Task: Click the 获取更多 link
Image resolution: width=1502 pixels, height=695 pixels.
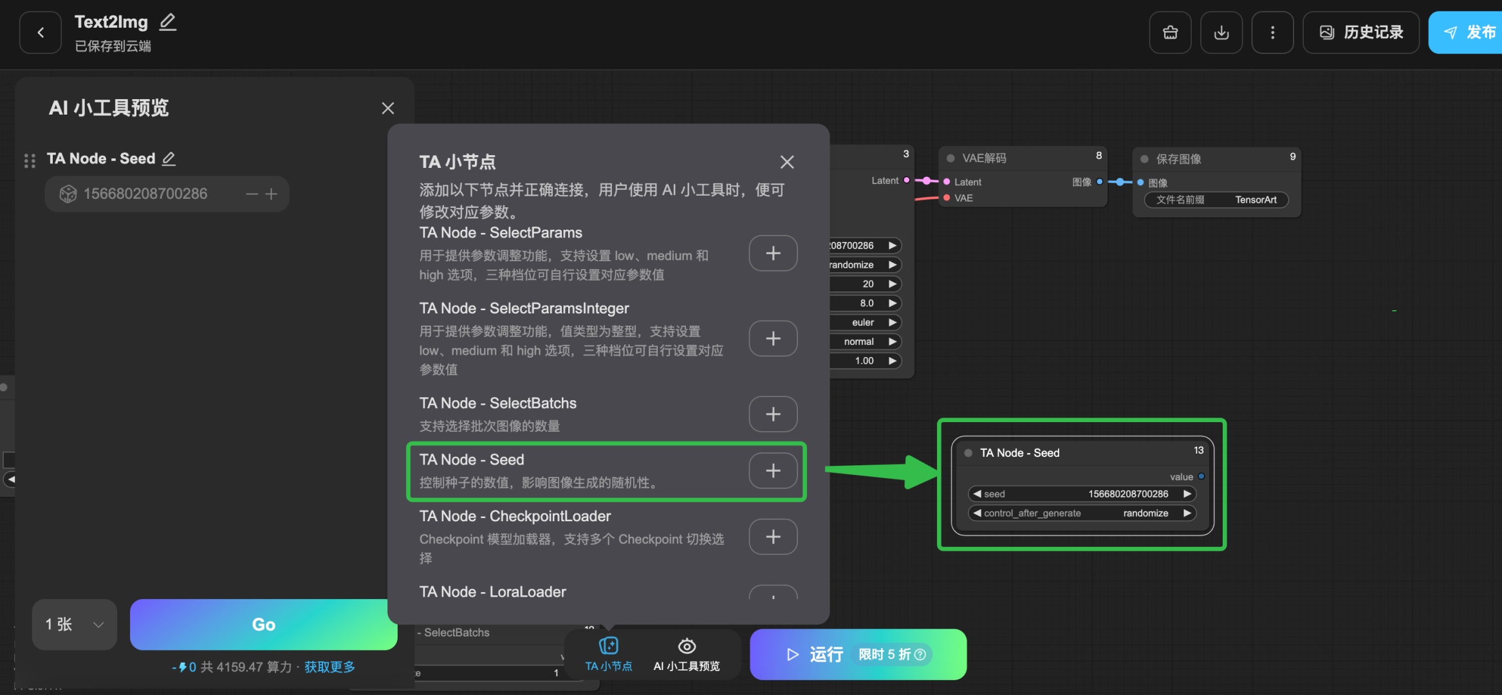Action: coord(329,667)
